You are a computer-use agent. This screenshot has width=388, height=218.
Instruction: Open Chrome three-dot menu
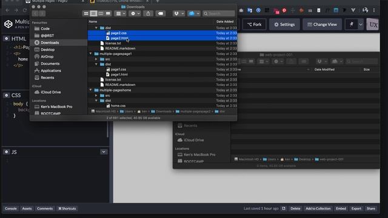pyautogui.click(x=374, y=10)
